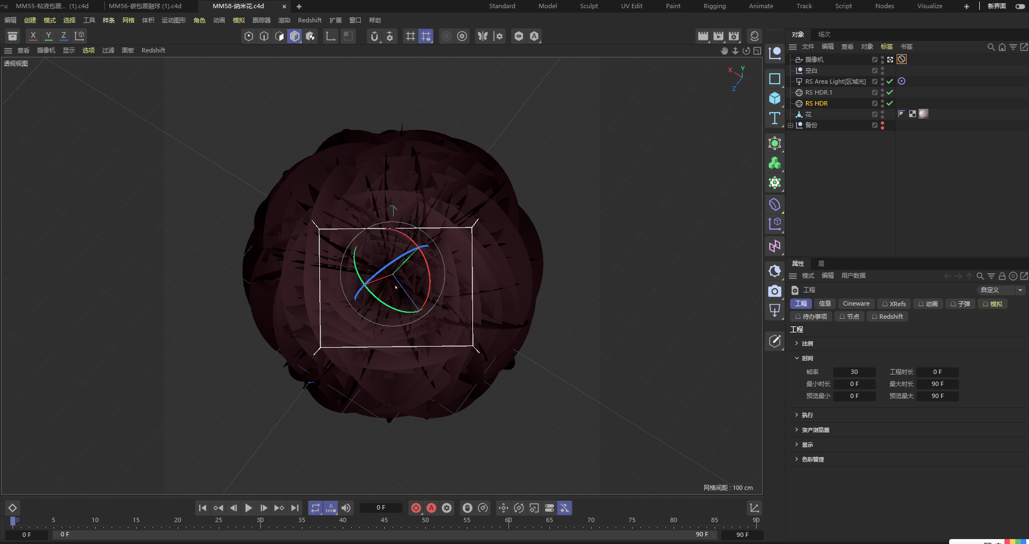Toggle the Autokeying button

tap(431, 508)
